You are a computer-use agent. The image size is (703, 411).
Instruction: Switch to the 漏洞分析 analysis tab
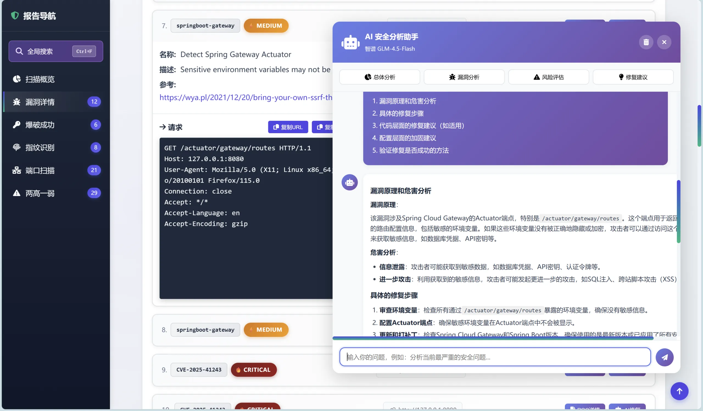pyautogui.click(x=464, y=77)
